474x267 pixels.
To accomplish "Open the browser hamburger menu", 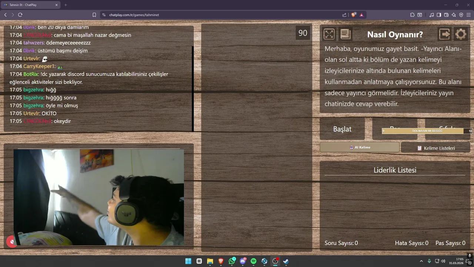I will coord(468,15).
